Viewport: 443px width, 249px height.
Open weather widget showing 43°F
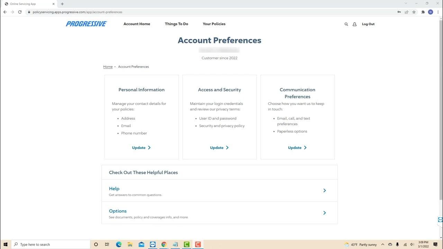tap(360, 245)
